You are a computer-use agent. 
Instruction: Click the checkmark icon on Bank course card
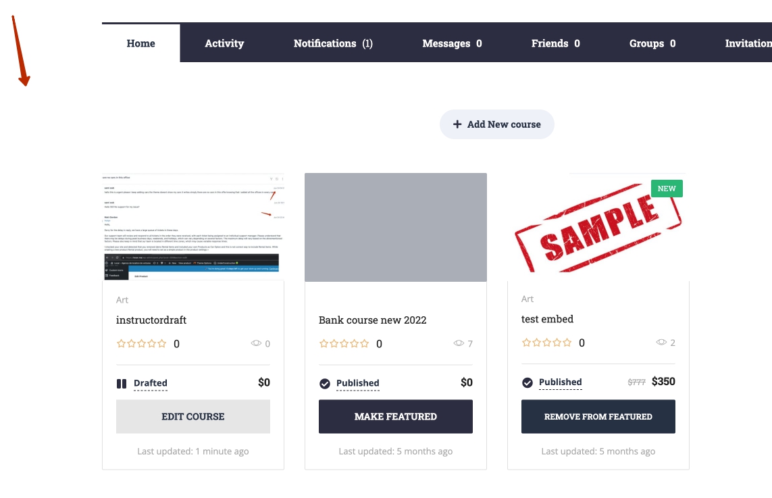[325, 384]
